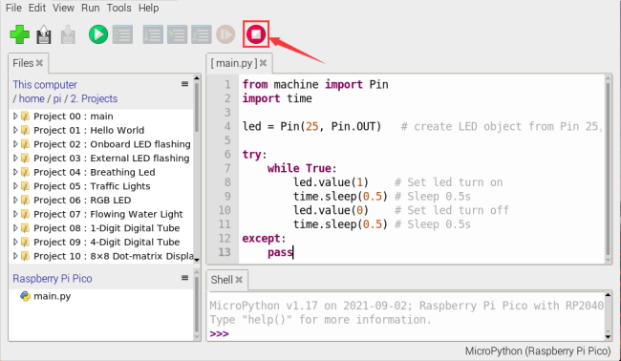Expand Project 04 : Breathing Led folder

pyautogui.click(x=15, y=172)
